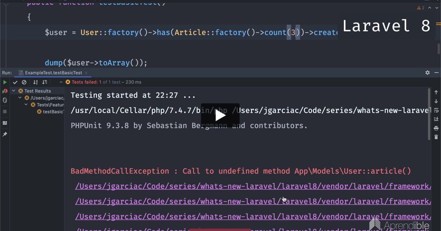Toggle Show Passed checkmark filter
The image size is (441, 231).
click(15, 82)
